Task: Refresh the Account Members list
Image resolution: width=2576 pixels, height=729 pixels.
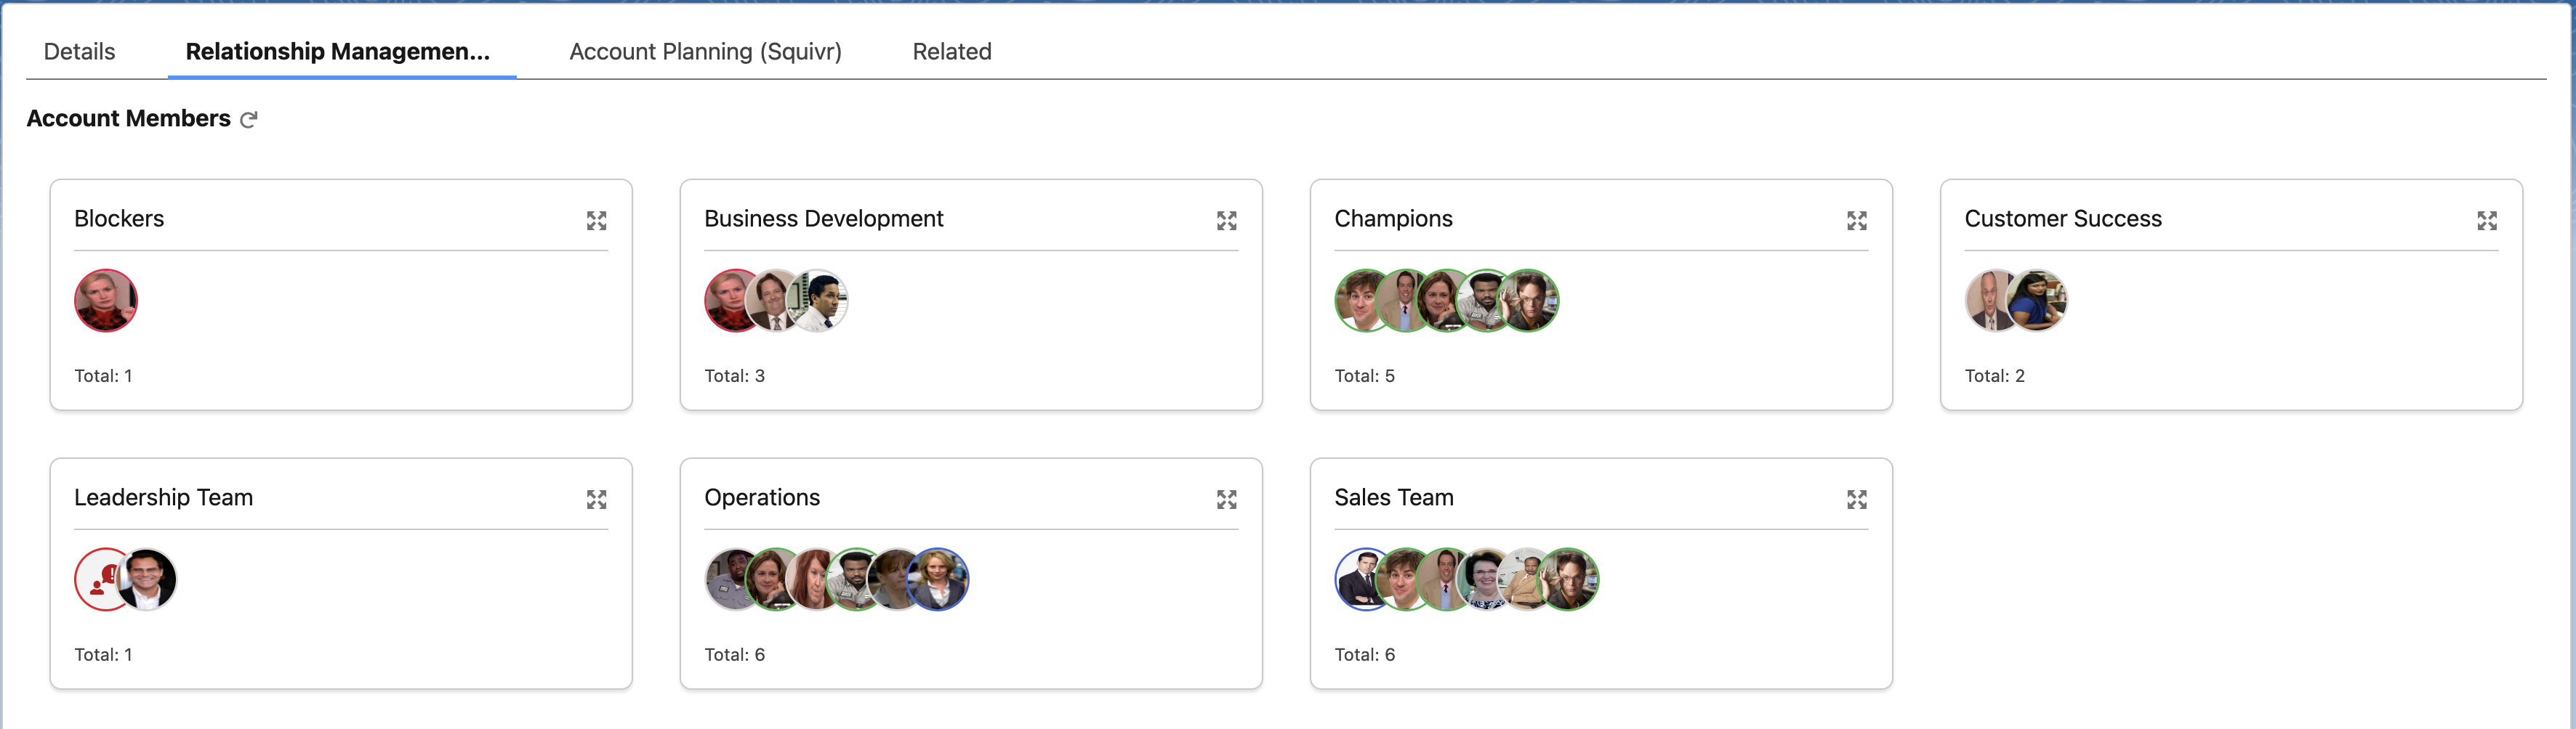Action: click(x=249, y=120)
